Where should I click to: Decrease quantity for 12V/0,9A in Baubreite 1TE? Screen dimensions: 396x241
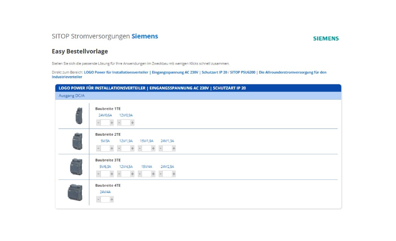119,123
